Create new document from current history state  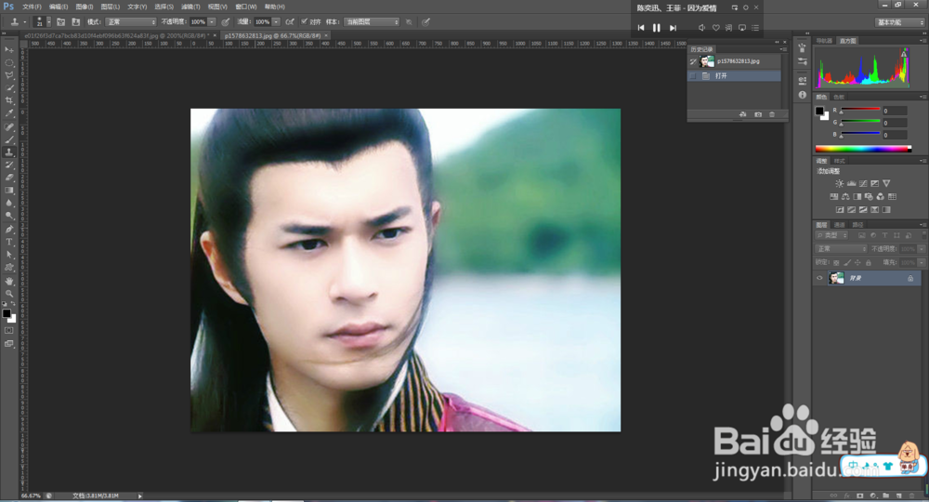pyautogui.click(x=743, y=114)
